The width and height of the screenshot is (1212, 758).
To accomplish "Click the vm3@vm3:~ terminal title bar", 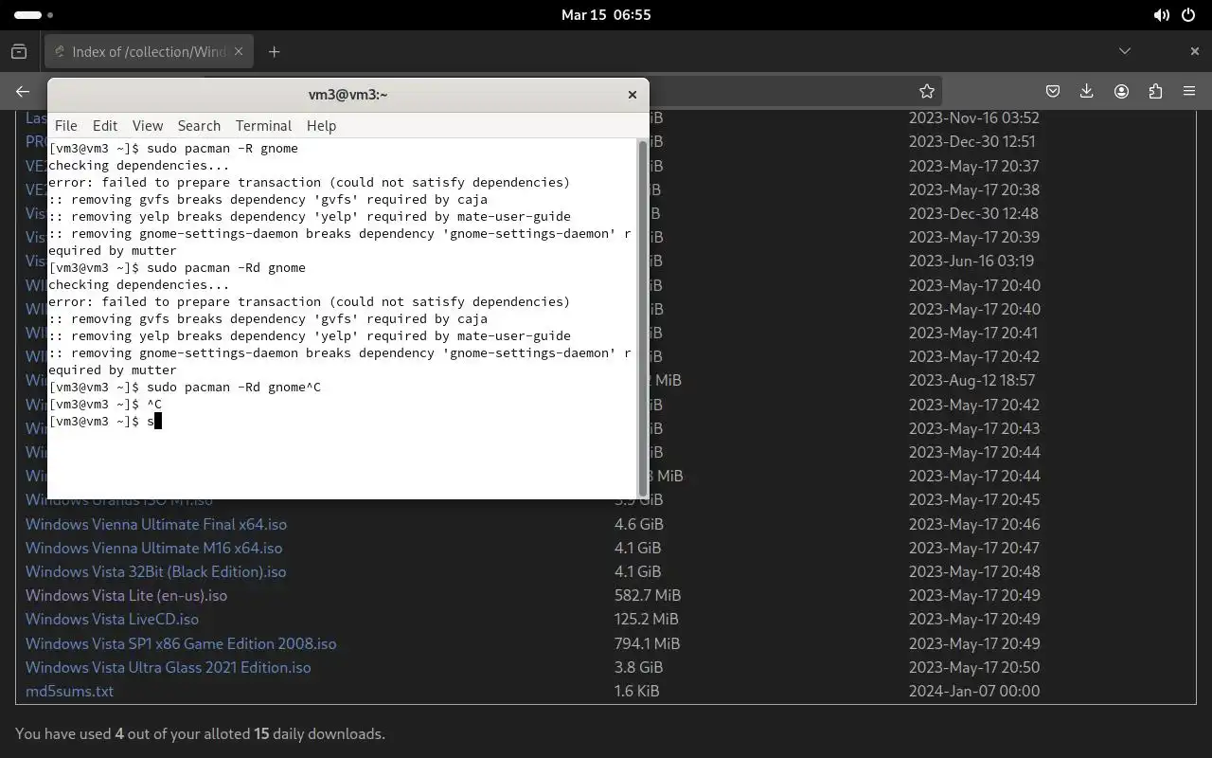I will click(x=348, y=94).
